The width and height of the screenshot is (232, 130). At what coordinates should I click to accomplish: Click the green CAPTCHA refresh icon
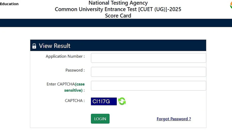point(122,101)
